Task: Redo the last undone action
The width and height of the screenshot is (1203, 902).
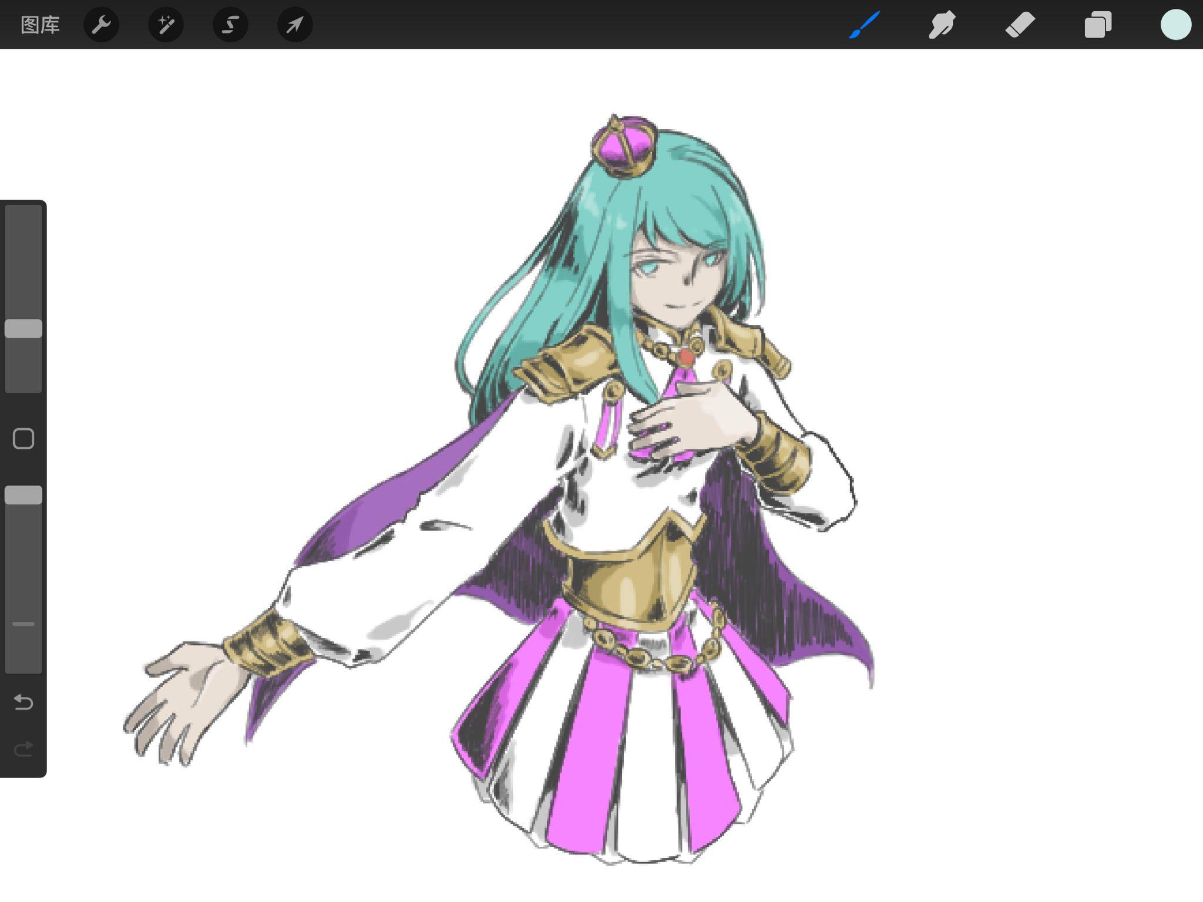Action: coord(23,749)
